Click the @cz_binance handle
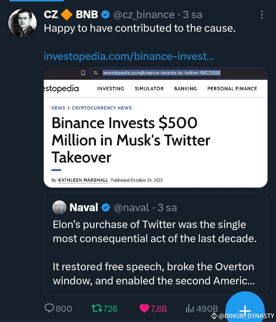Image resolution: width=276 pixels, height=322 pixels. (x=144, y=15)
